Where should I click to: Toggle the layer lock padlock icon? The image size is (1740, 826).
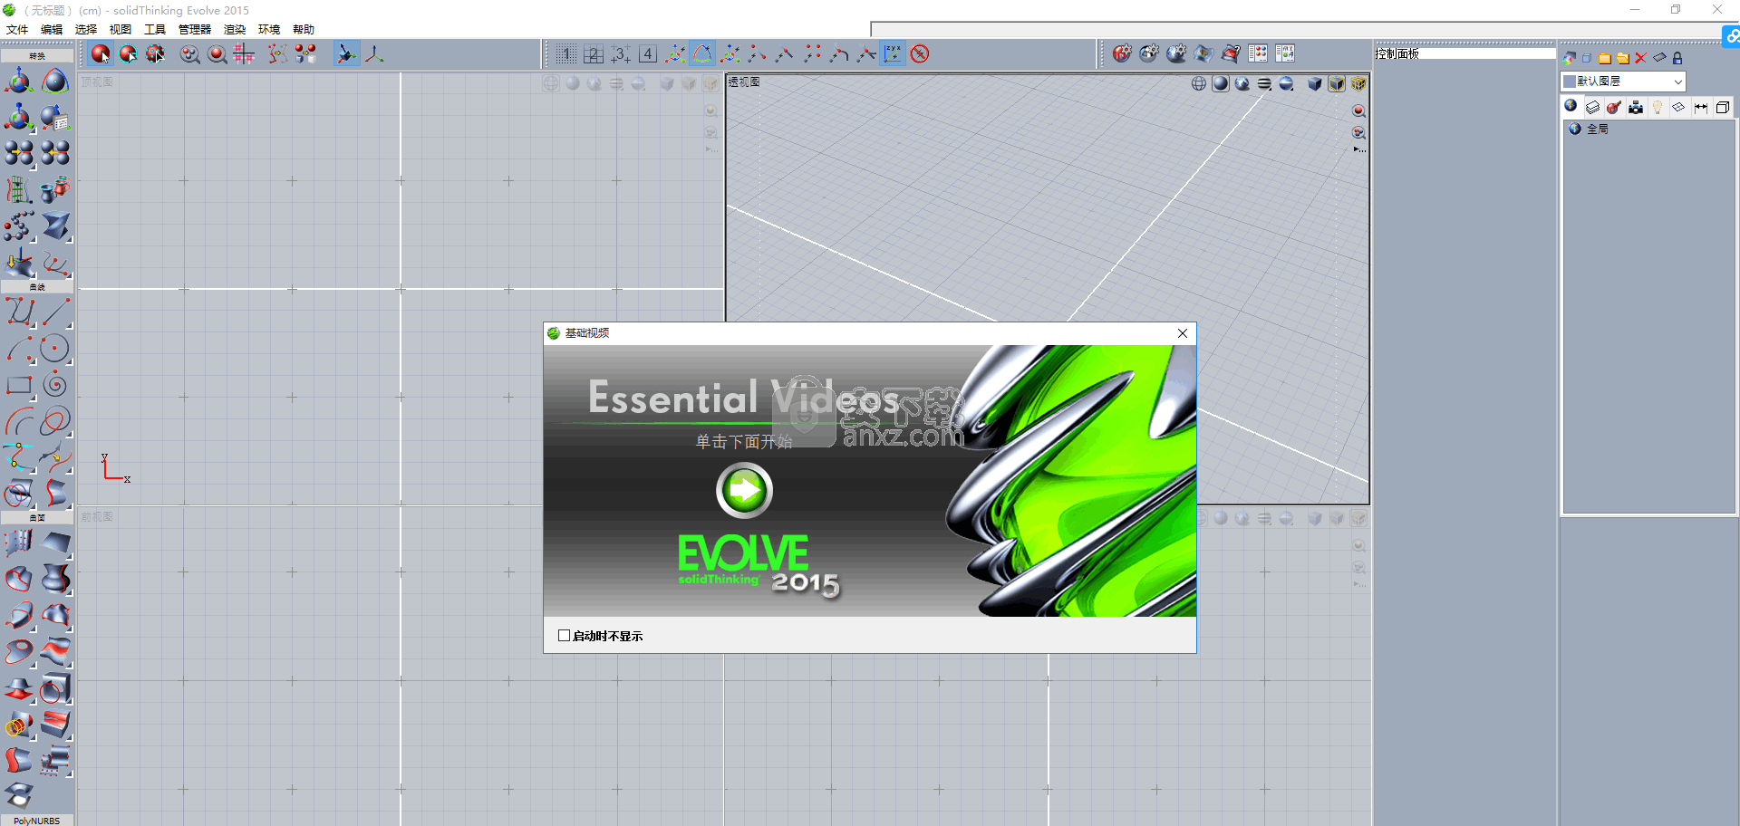pyautogui.click(x=1677, y=58)
